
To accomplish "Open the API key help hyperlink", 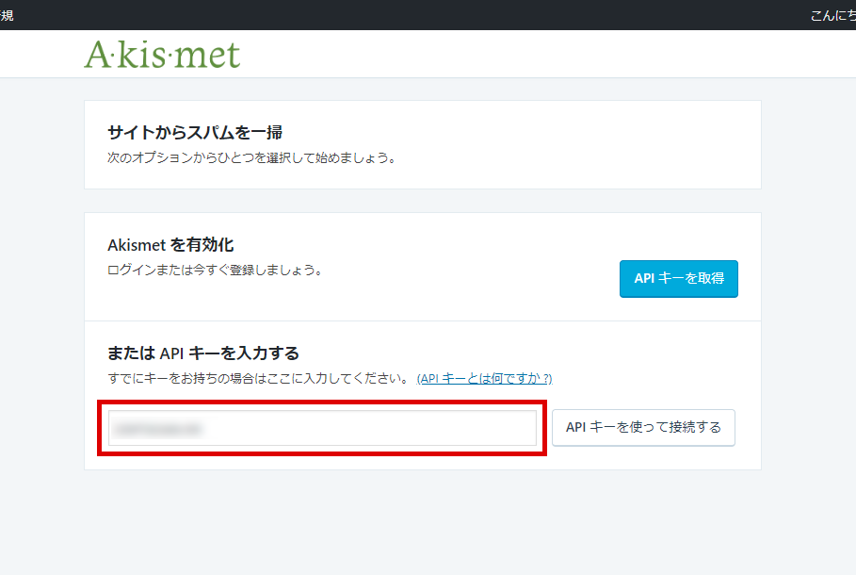I will coord(481,378).
